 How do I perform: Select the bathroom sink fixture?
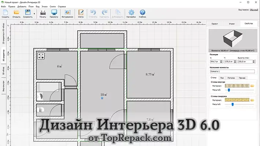click(40, 96)
